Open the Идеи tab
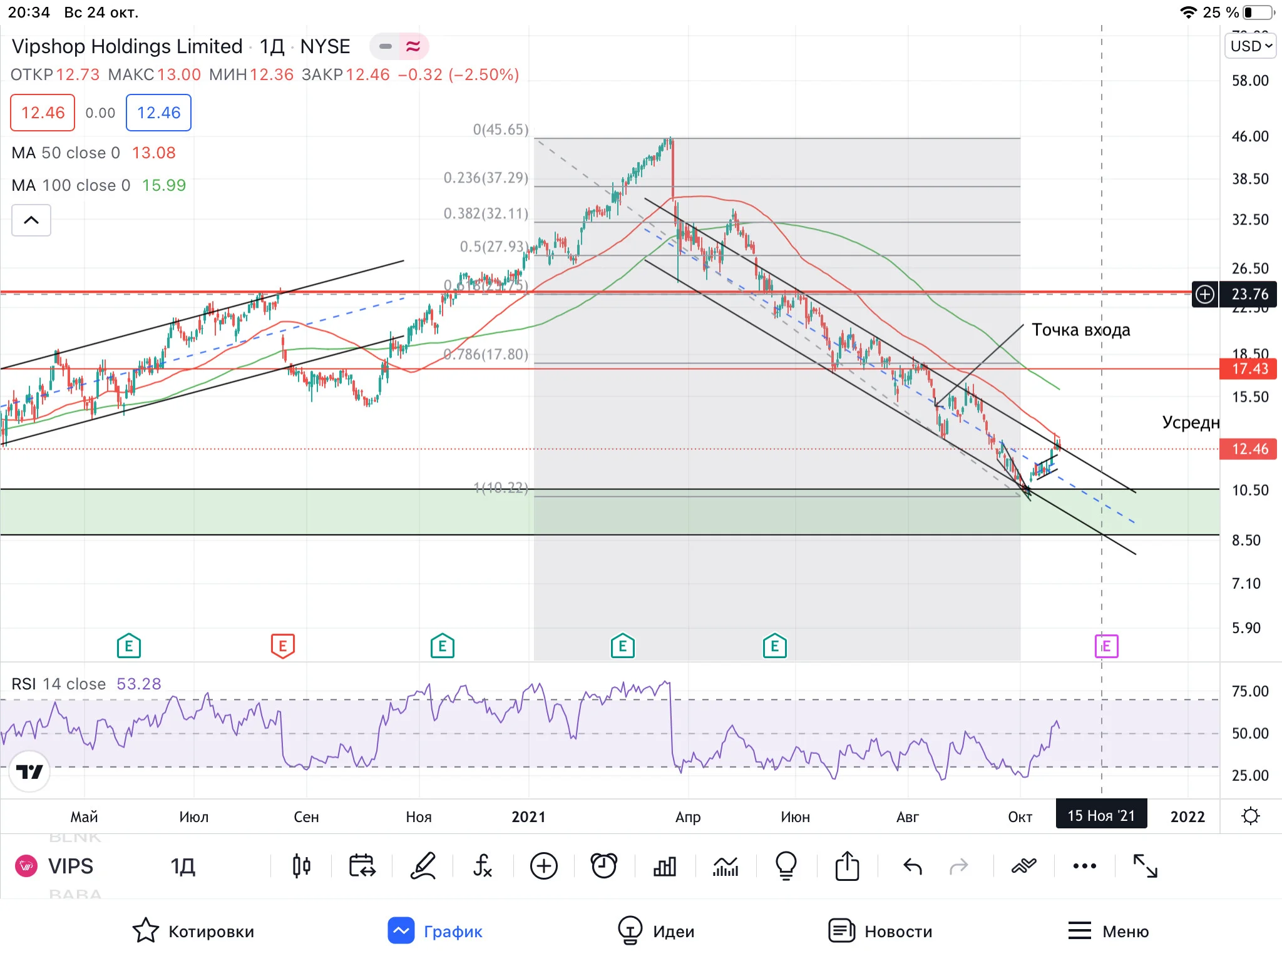1282x961 pixels. pyautogui.click(x=656, y=931)
